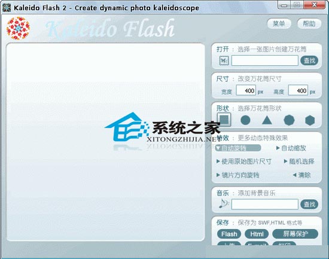
Task: Save as Flash
Action: click(229, 234)
